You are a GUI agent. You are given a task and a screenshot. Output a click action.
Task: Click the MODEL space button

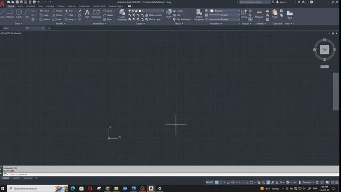209,182
